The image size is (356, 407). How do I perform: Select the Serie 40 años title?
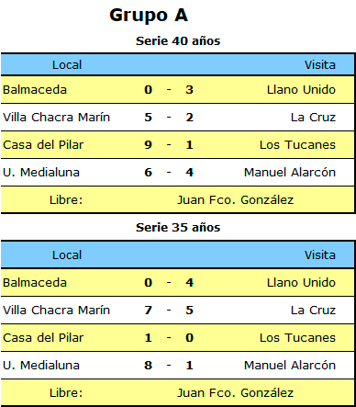(x=178, y=41)
